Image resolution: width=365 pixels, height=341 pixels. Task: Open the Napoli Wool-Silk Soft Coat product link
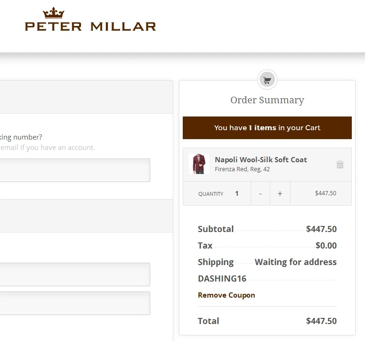(261, 160)
